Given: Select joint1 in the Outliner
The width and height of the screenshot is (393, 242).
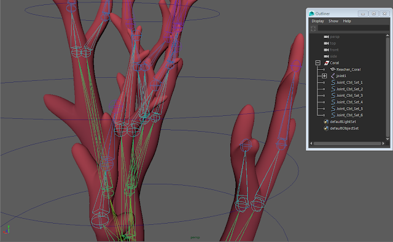Looking at the screenshot, I should (341, 76).
